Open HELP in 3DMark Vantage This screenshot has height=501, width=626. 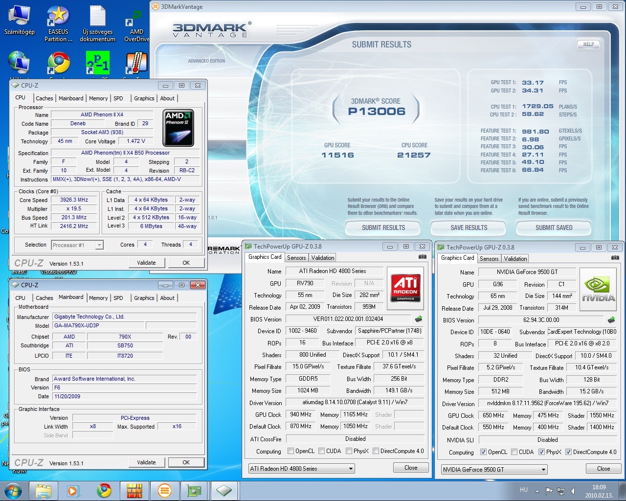click(x=588, y=44)
